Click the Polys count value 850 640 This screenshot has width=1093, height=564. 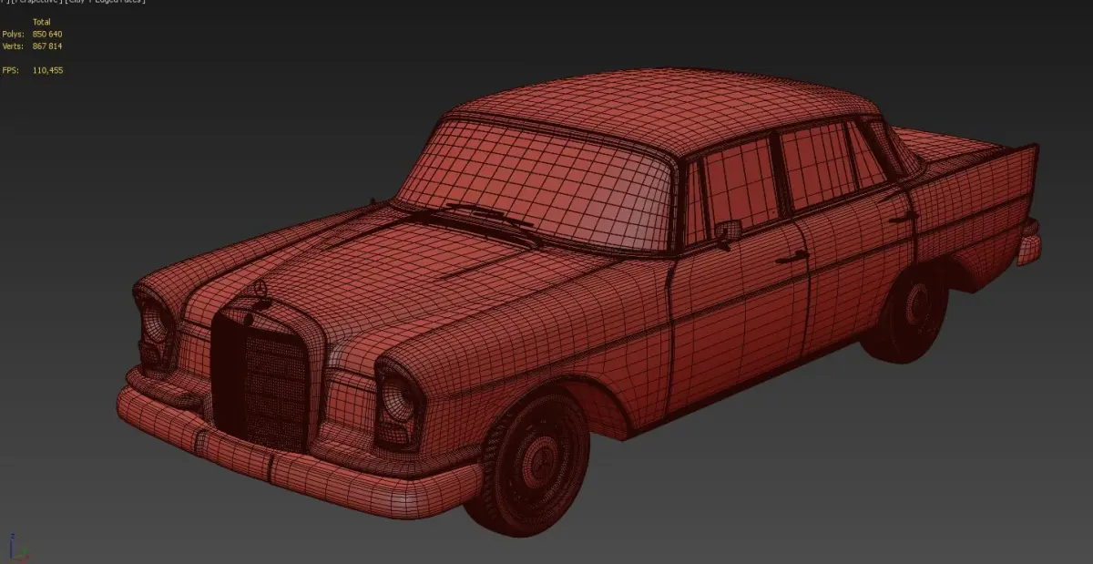47,34
